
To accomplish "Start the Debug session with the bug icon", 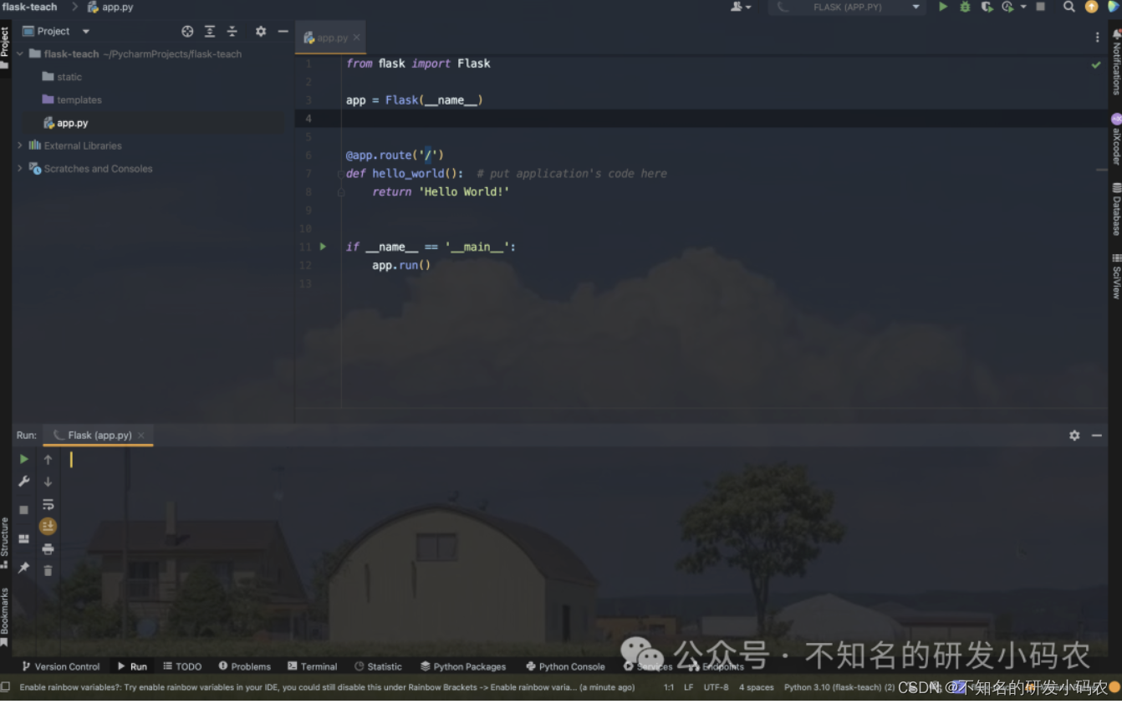I will 964,7.
